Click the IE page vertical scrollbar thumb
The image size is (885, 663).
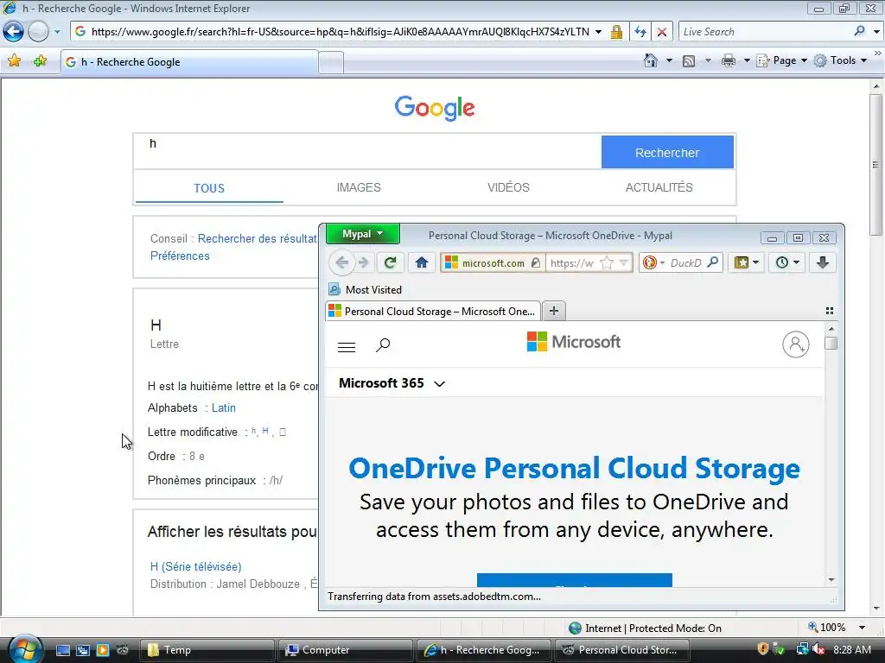[x=876, y=165]
